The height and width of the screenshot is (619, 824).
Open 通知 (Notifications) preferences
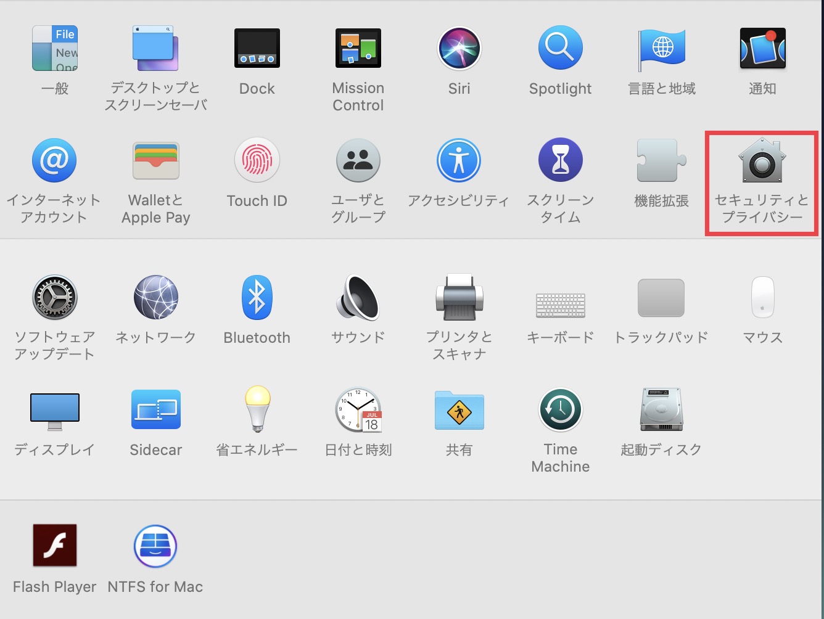763,48
